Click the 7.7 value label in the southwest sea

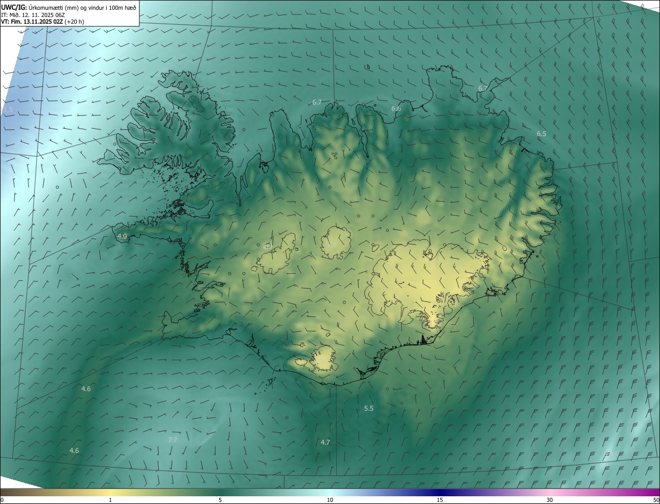[173, 440]
